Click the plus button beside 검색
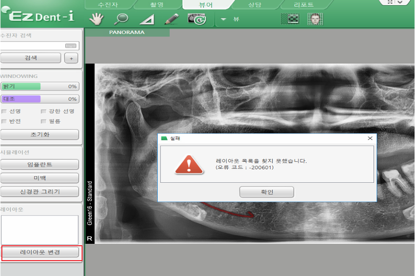The width and height of the screenshot is (415, 276). pos(71,58)
